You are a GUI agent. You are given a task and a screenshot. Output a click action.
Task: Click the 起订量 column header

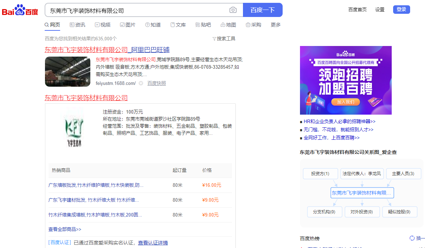tap(180, 170)
